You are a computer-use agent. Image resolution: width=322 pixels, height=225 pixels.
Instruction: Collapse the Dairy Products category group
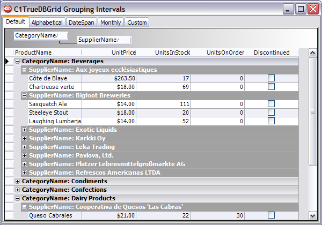tap(18, 198)
